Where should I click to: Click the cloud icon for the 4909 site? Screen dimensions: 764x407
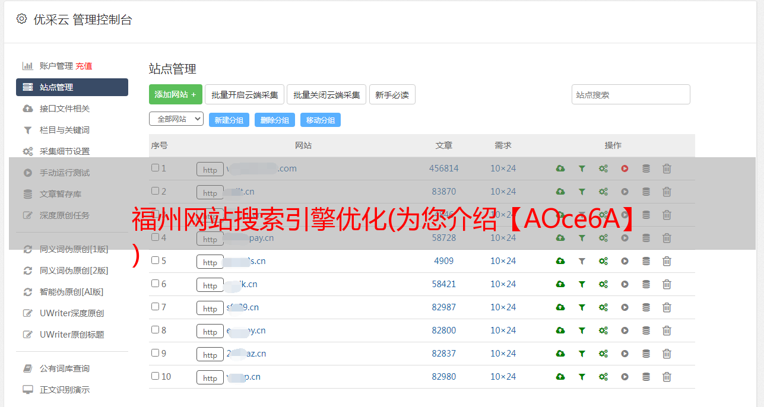tap(560, 261)
